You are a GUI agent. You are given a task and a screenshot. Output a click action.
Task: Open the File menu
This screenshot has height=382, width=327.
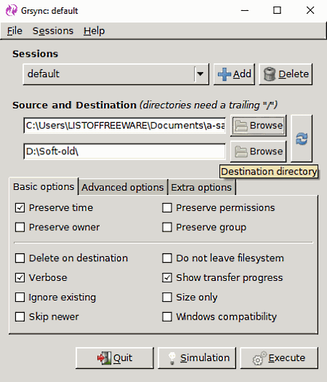(15, 31)
